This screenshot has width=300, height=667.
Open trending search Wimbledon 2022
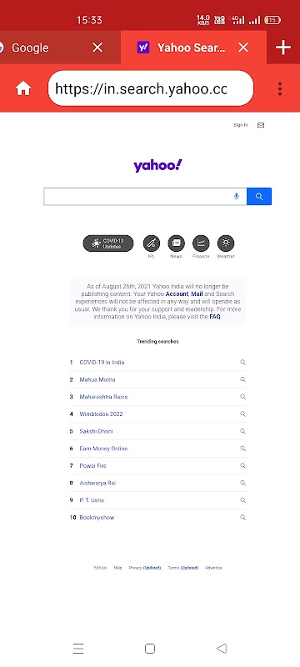click(x=101, y=414)
